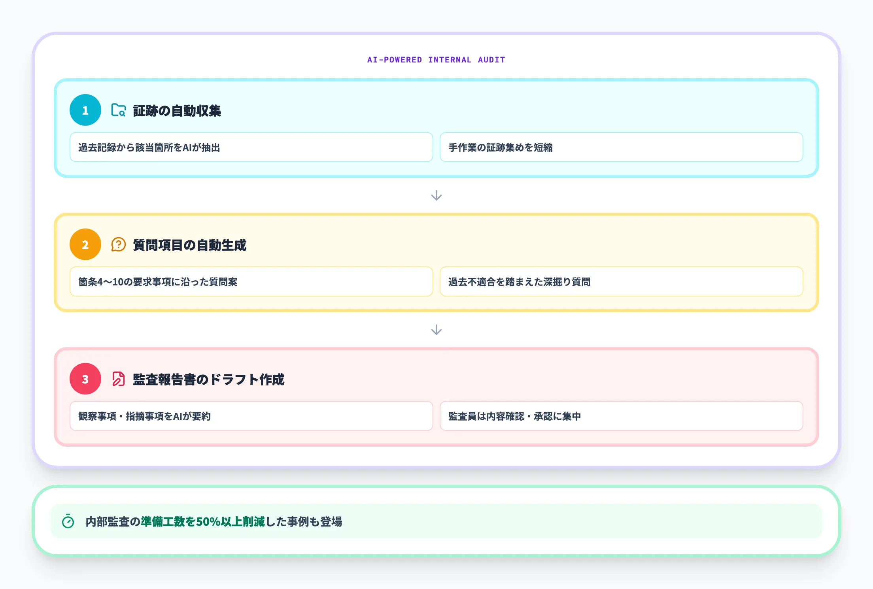Click the highlighted 準備工数を50%以上削減 text
This screenshot has width=873, height=589.
[202, 522]
